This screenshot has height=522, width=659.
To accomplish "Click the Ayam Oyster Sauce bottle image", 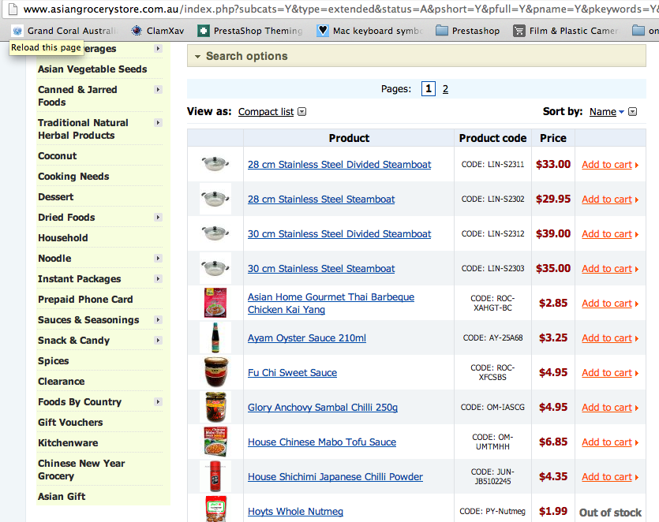I will pyautogui.click(x=215, y=337).
